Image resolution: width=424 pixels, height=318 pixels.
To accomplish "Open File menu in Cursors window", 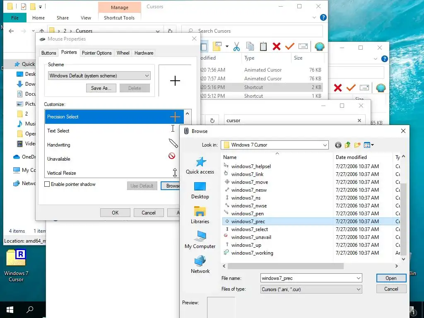I will (15, 18).
